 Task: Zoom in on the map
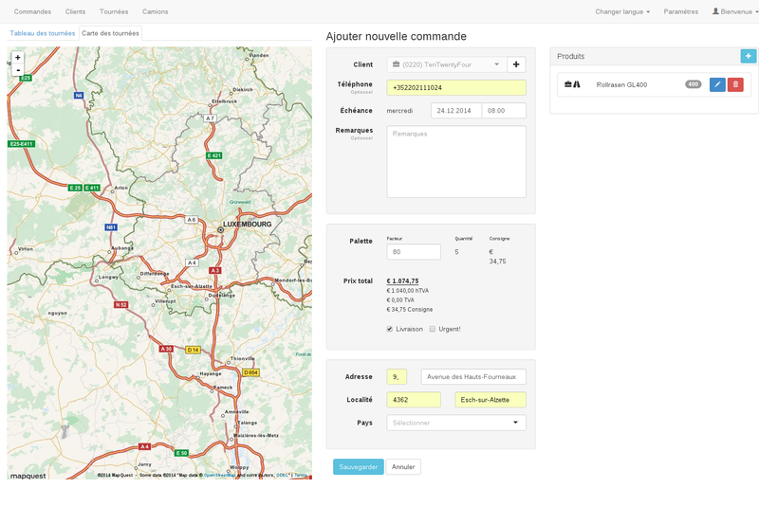click(x=18, y=58)
